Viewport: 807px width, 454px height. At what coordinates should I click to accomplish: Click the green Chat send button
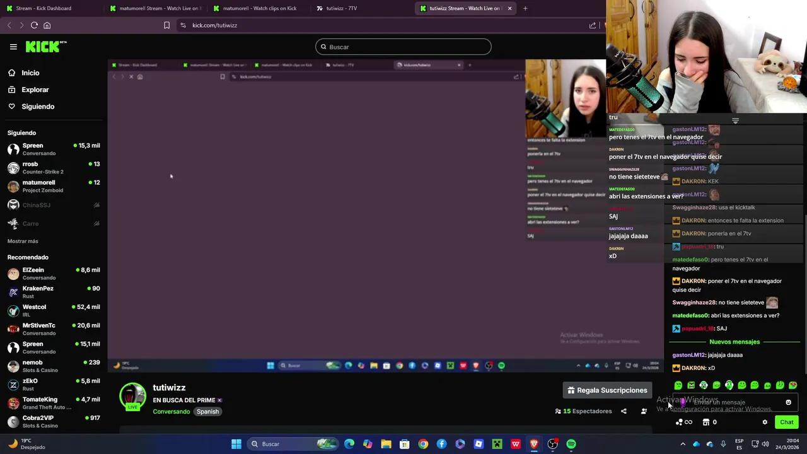tap(786, 422)
